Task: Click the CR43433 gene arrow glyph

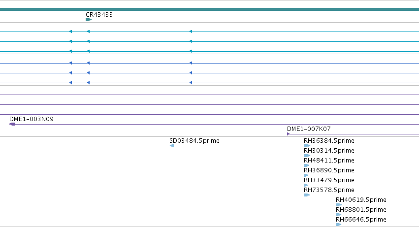Action: pos(89,20)
